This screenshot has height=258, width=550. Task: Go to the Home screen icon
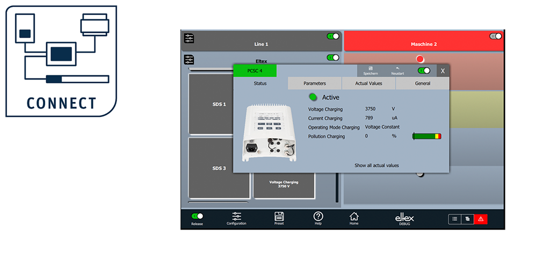click(x=354, y=217)
